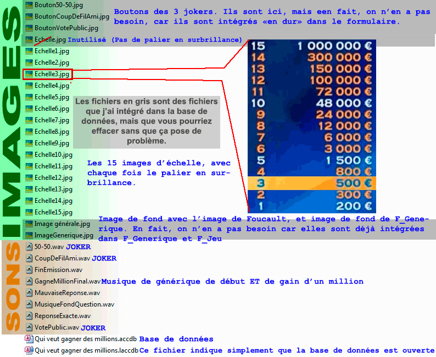Click the highlighted level 3 row 500 €
Image resolution: width=436 pixels, height=357 pixels.
pos(312,183)
